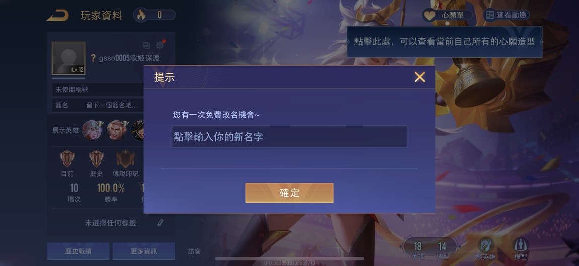
Task: Confirm with the 確定 button
Action: click(289, 193)
